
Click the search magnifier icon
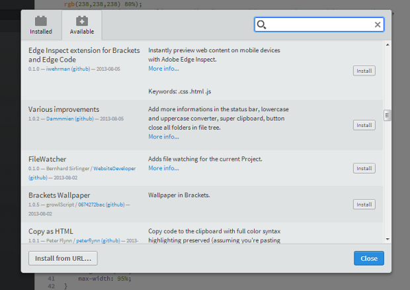[x=262, y=24]
